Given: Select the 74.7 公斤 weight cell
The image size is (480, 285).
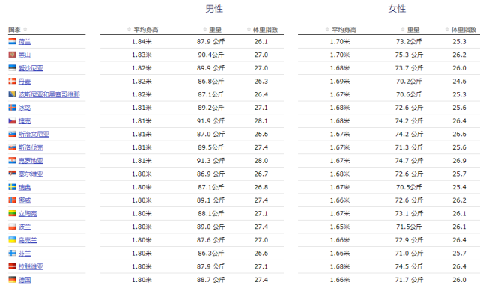Looking at the screenshot, I should 409,161.
